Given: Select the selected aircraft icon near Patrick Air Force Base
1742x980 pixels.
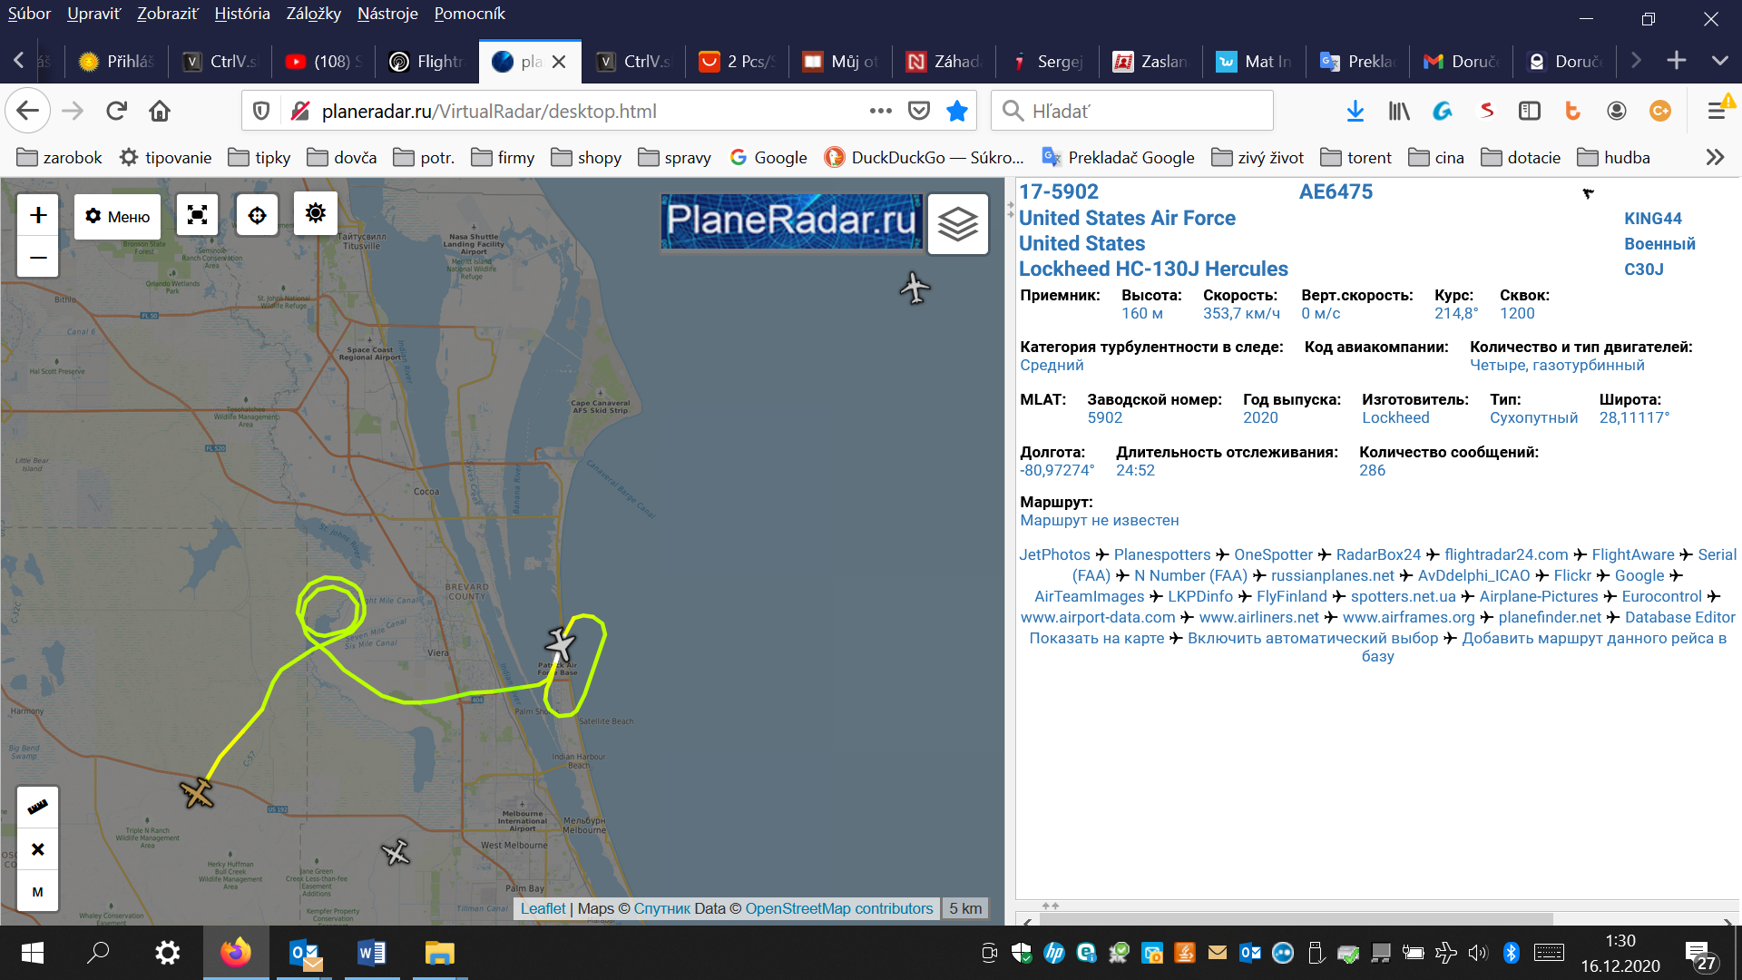Looking at the screenshot, I should tap(561, 644).
